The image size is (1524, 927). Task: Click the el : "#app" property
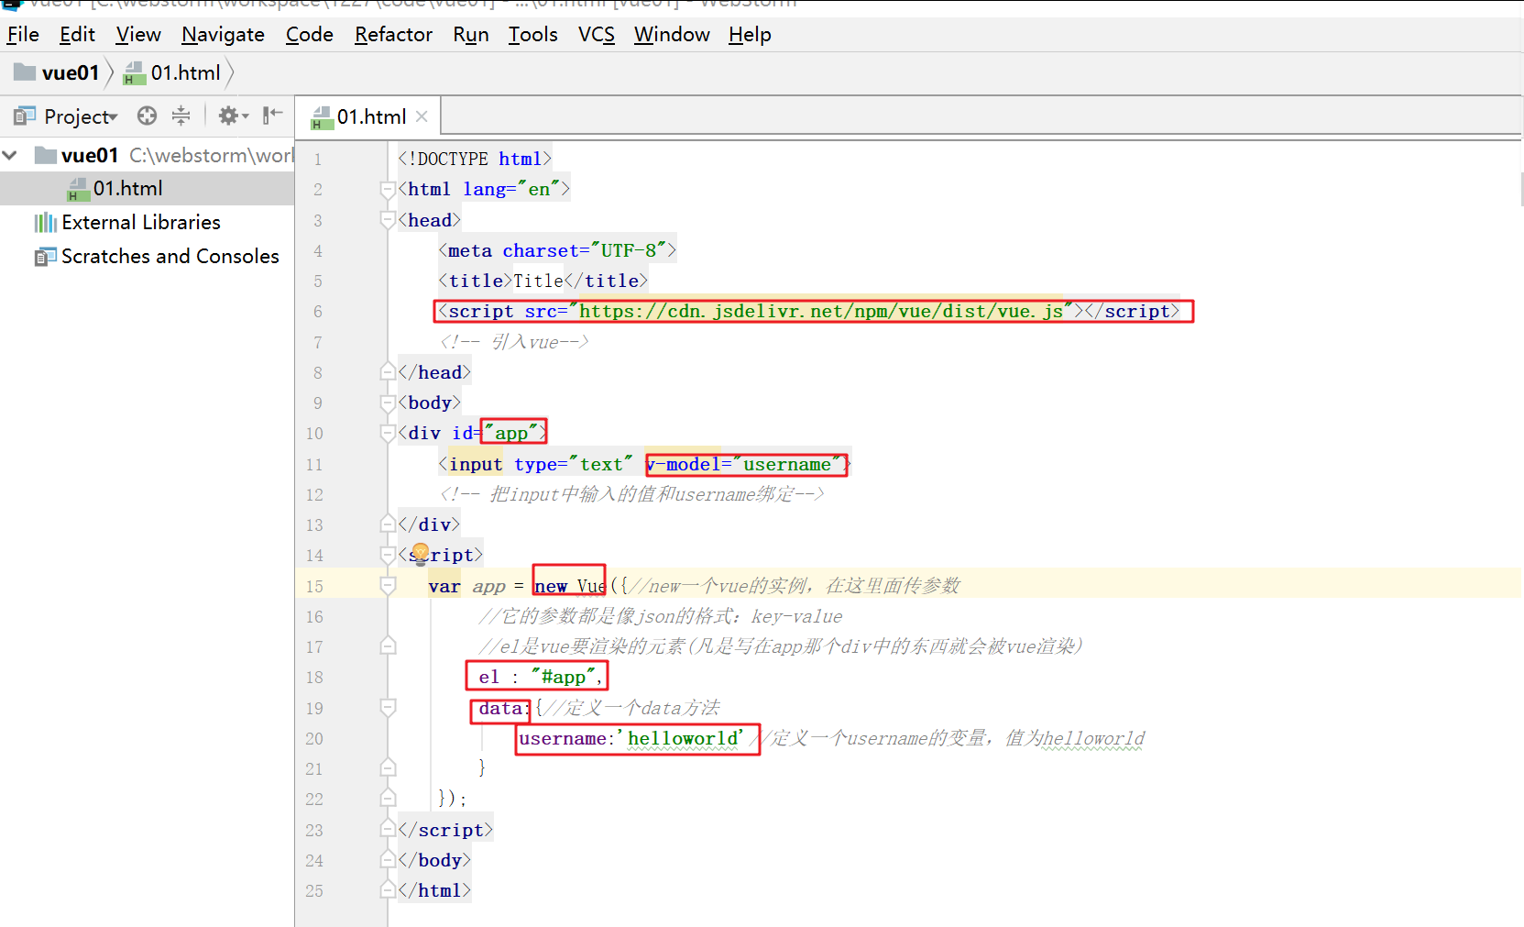coord(540,677)
